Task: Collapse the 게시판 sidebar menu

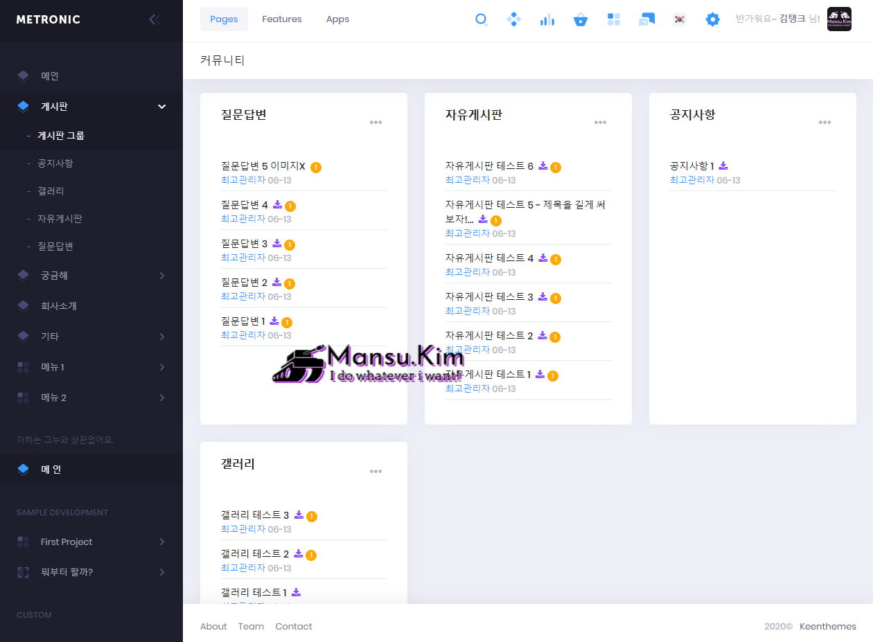Action: (162, 107)
